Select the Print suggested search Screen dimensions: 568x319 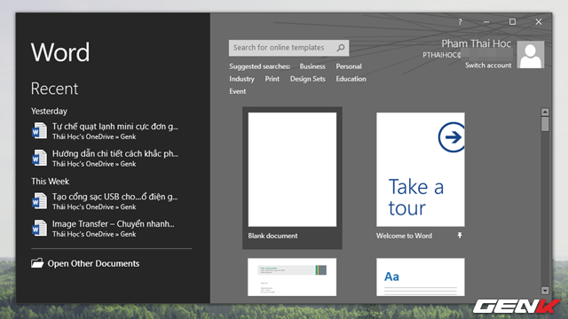coord(272,79)
